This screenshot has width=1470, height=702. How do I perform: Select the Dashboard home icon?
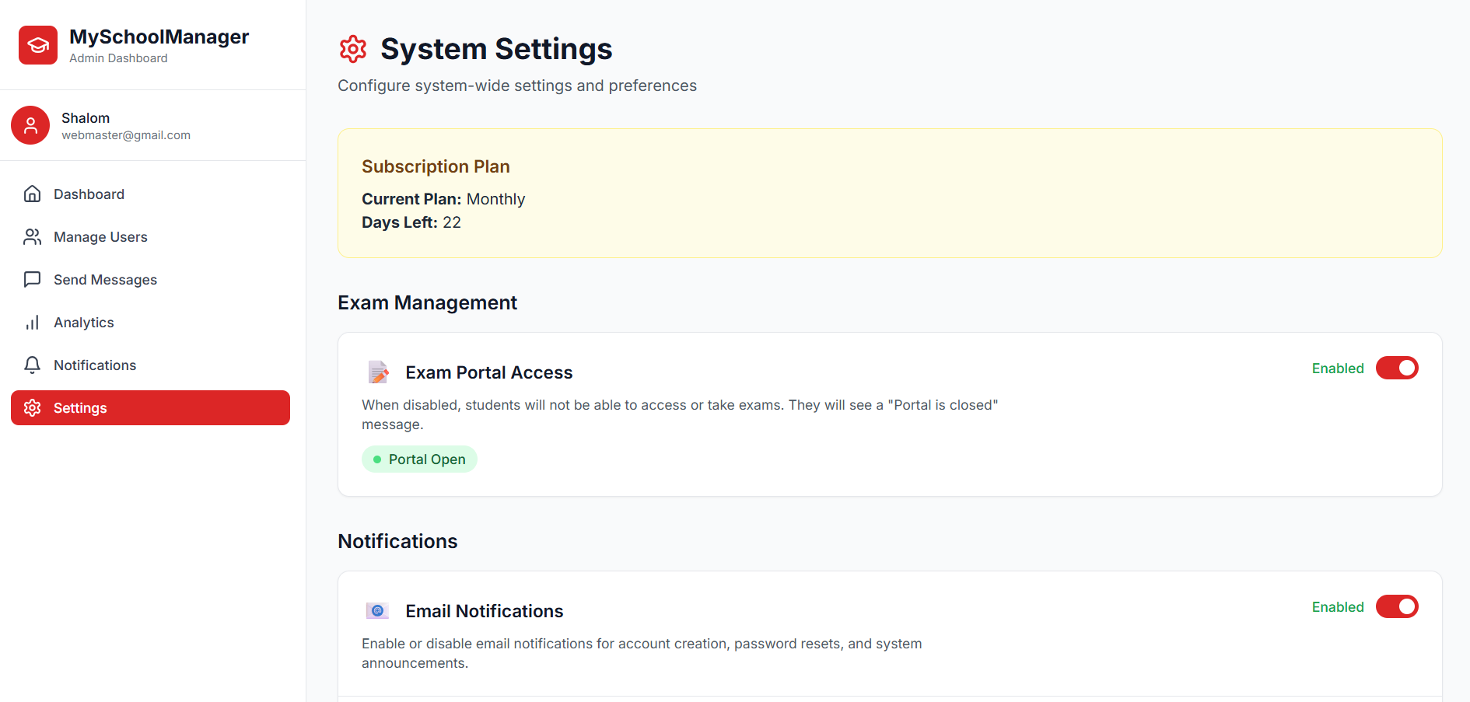click(x=32, y=194)
